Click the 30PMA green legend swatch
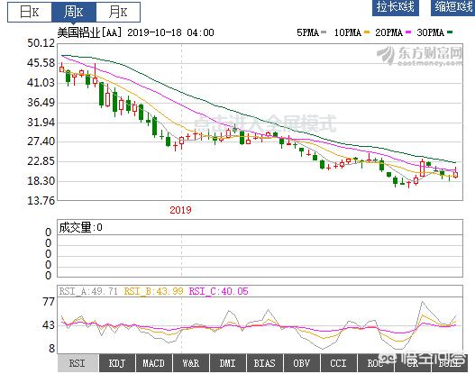The width and height of the screenshot is (475, 374). [450, 32]
